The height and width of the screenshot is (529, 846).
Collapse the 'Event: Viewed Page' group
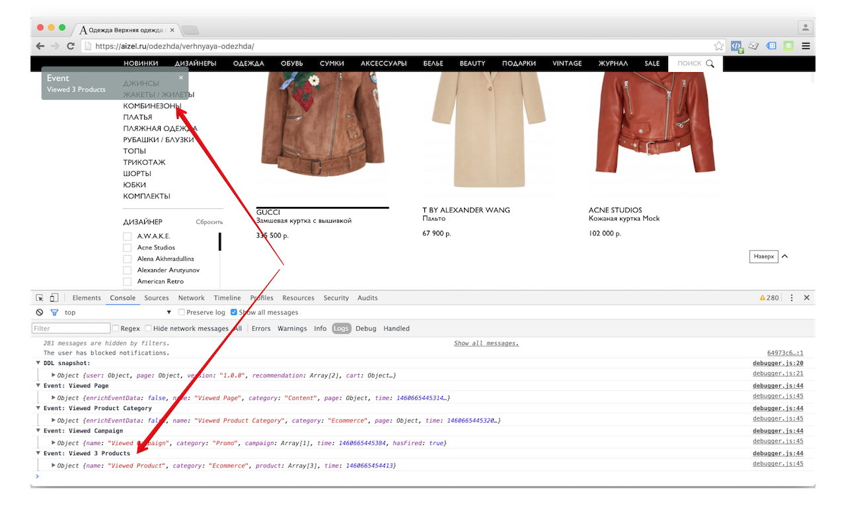click(38, 386)
